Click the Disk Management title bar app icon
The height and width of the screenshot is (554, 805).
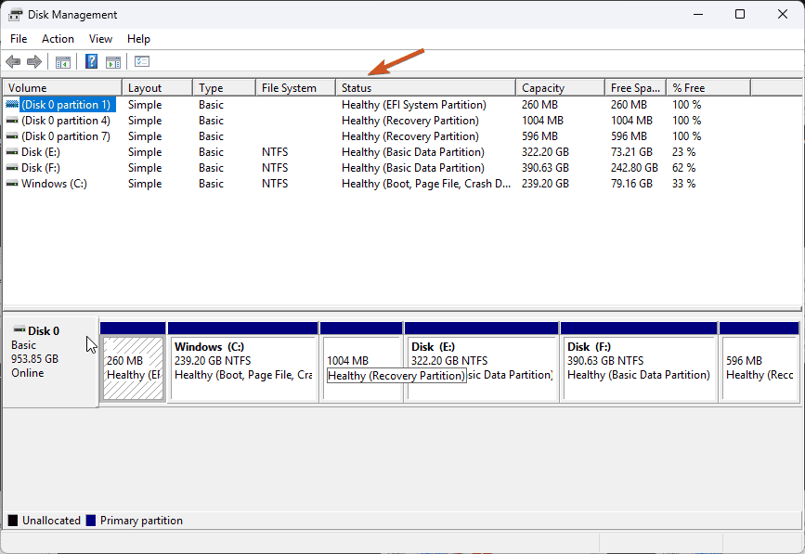16,14
